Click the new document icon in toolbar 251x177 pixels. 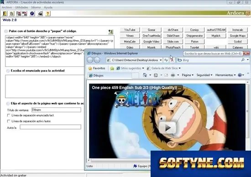click(x=12, y=14)
